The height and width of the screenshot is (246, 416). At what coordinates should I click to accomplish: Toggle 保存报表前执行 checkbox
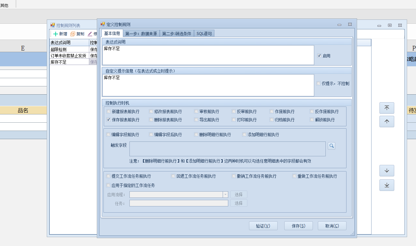click(109, 120)
